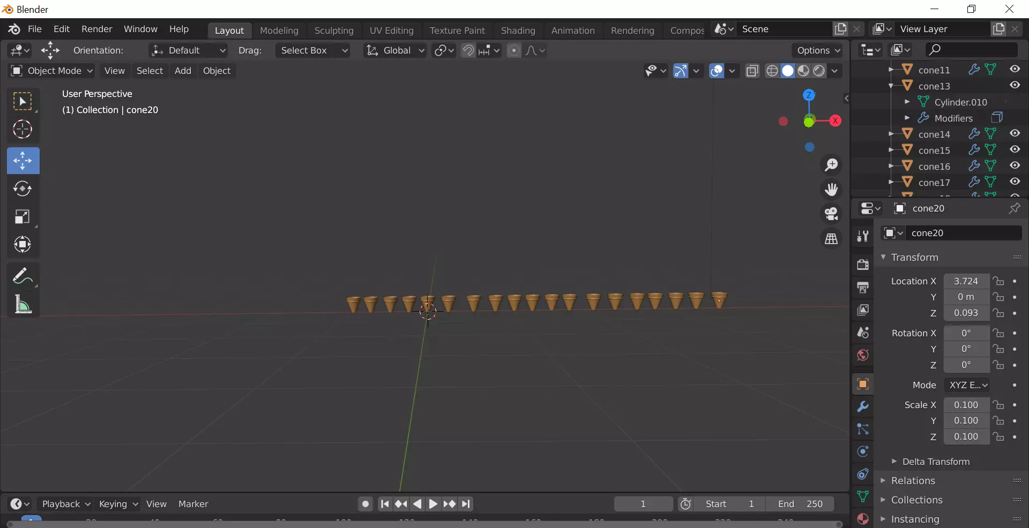Toggle the camera view icon

831,214
